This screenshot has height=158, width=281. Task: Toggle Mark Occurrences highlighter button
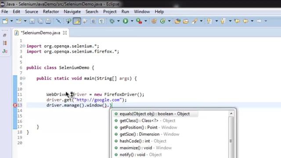pos(77,21)
